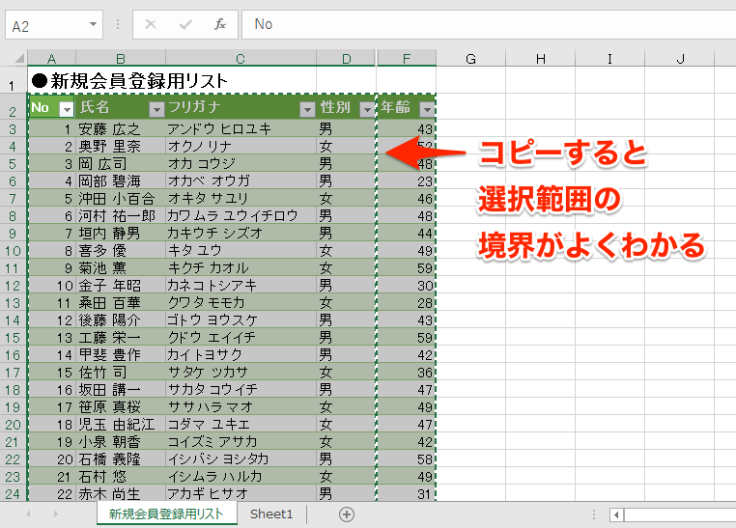Click the cell 児玉 由紀江
Image resolution: width=736 pixels, height=528 pixels.
tap(121, 424)
